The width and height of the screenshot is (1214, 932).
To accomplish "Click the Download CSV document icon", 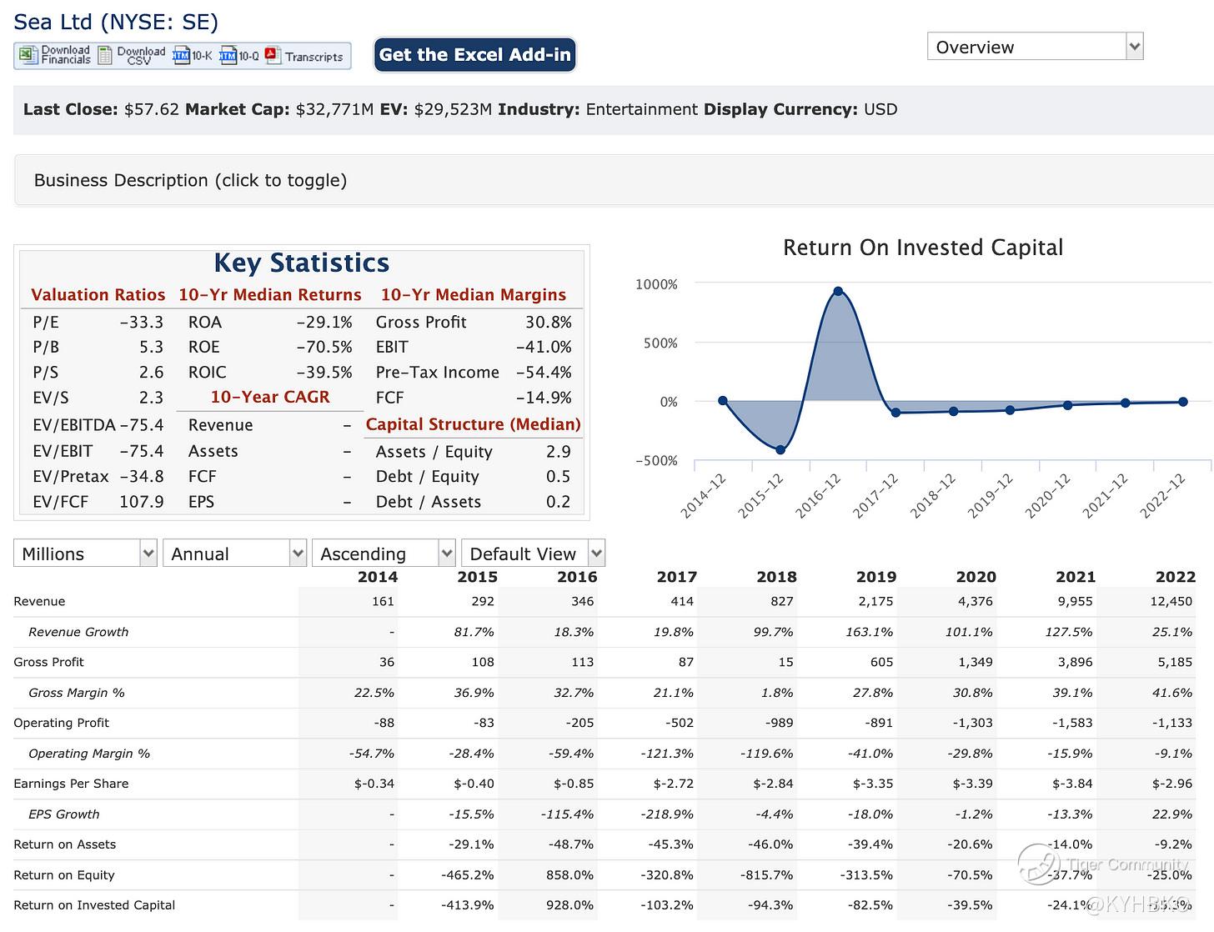I will 105,55.
